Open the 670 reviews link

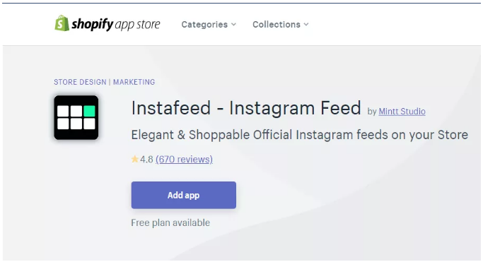click(x=184, y=160)
